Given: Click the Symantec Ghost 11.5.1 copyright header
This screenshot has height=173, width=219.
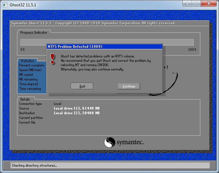Looking at the screenshot, I should 93,23.
